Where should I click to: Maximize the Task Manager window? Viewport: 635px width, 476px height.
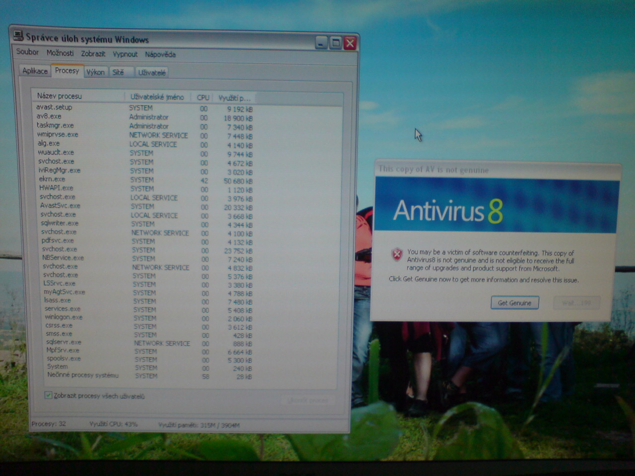[335, 43]
